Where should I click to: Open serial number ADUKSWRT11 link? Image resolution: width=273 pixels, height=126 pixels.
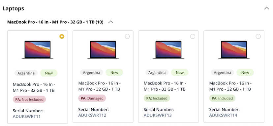click(27, 116)
